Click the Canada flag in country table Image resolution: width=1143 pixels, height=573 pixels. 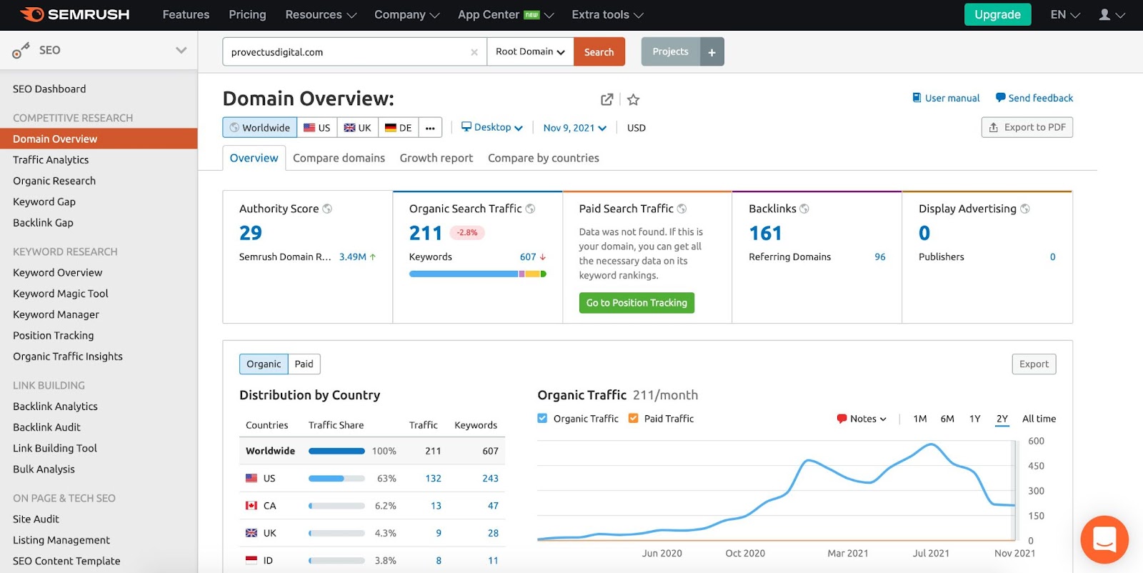pos(251,506)
